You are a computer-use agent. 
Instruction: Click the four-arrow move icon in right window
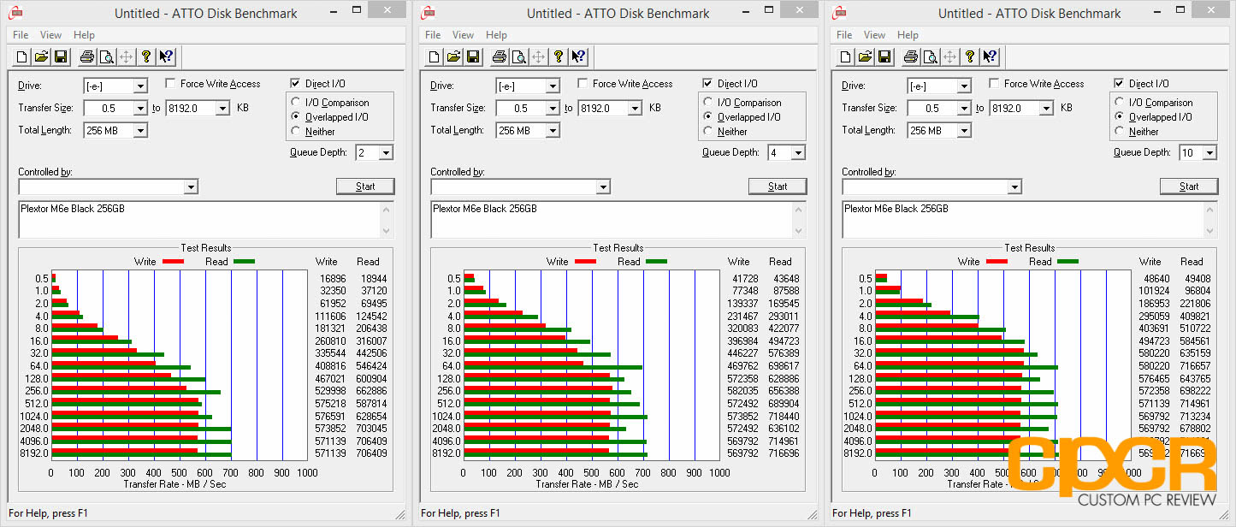pyautogui.click(x=949, y=56)
